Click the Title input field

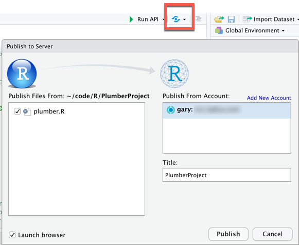(x=227, y=175)
